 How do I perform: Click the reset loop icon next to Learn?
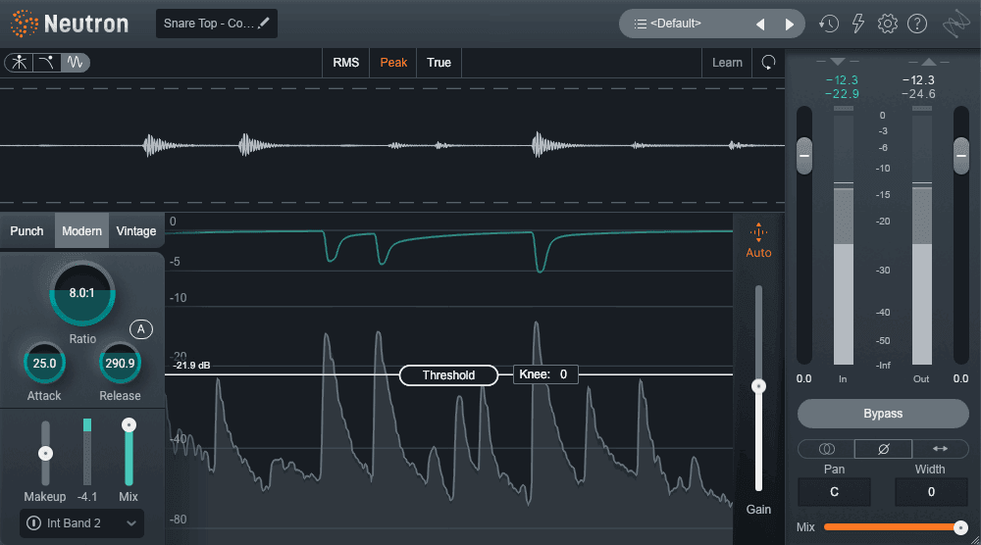[768, 63]
